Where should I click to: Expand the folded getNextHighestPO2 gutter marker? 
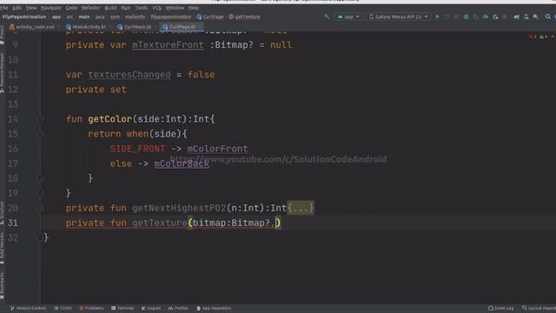click(40, 208)
